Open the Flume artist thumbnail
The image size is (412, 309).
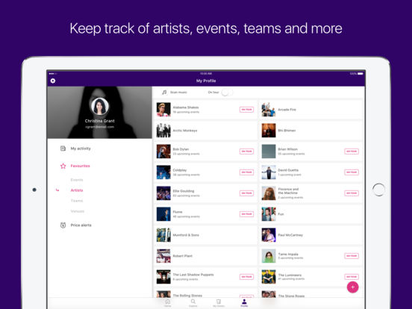click(163, 214)
